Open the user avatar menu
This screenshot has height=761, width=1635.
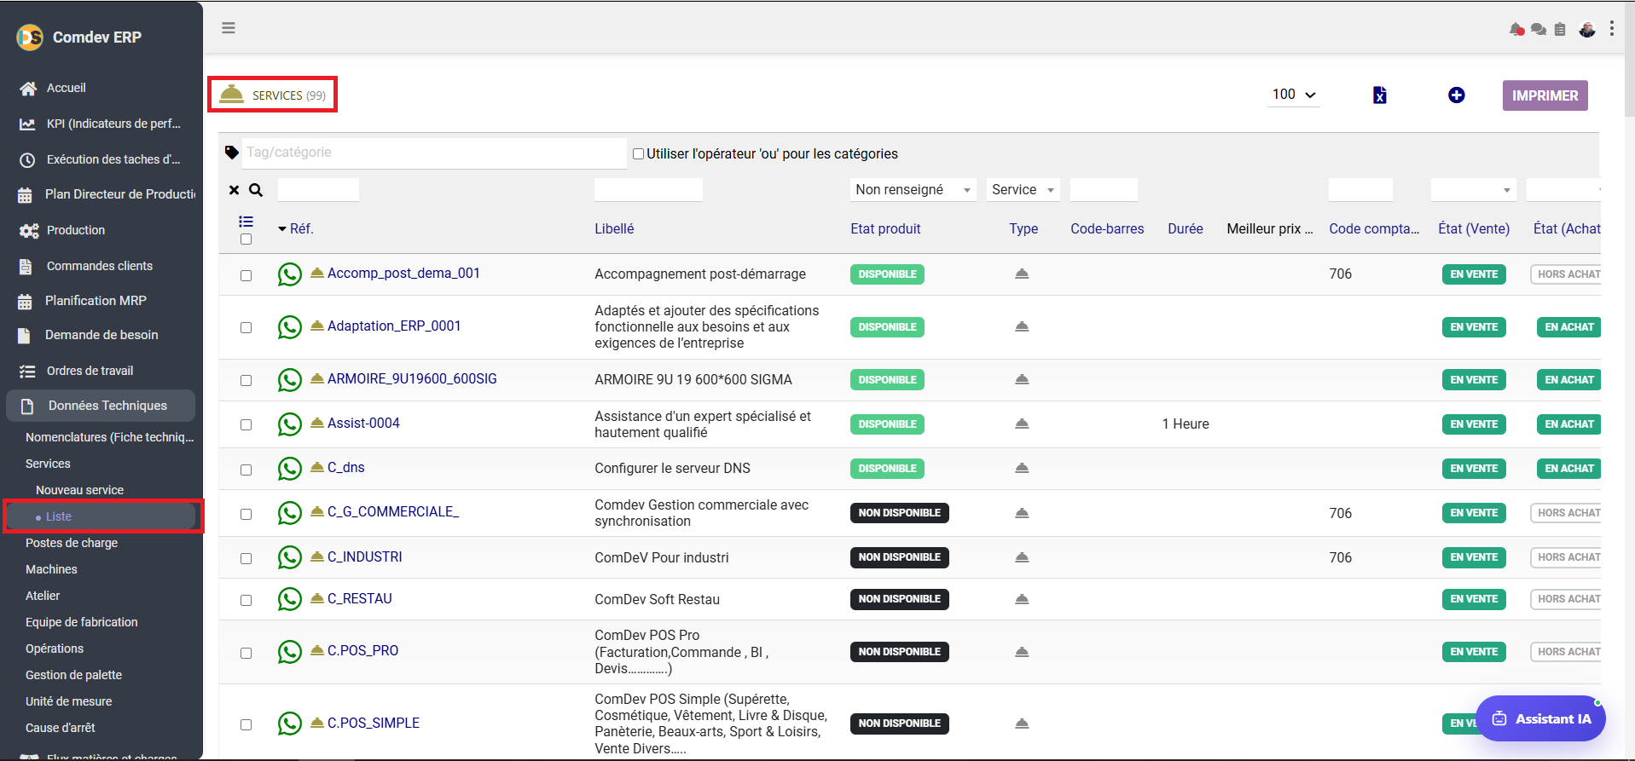(1587, 29)
